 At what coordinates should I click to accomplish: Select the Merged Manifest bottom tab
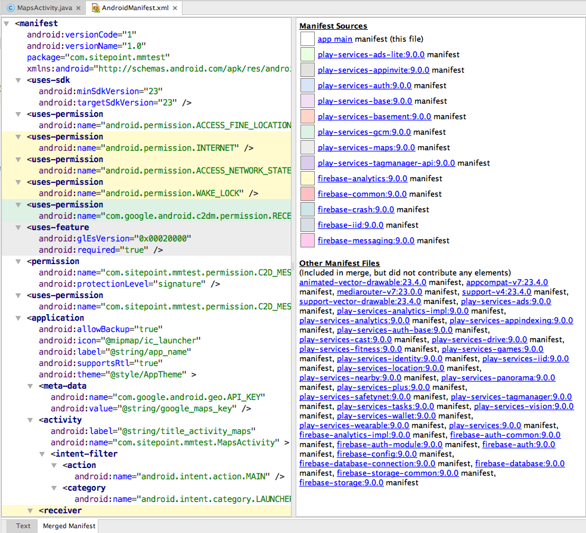69,526
